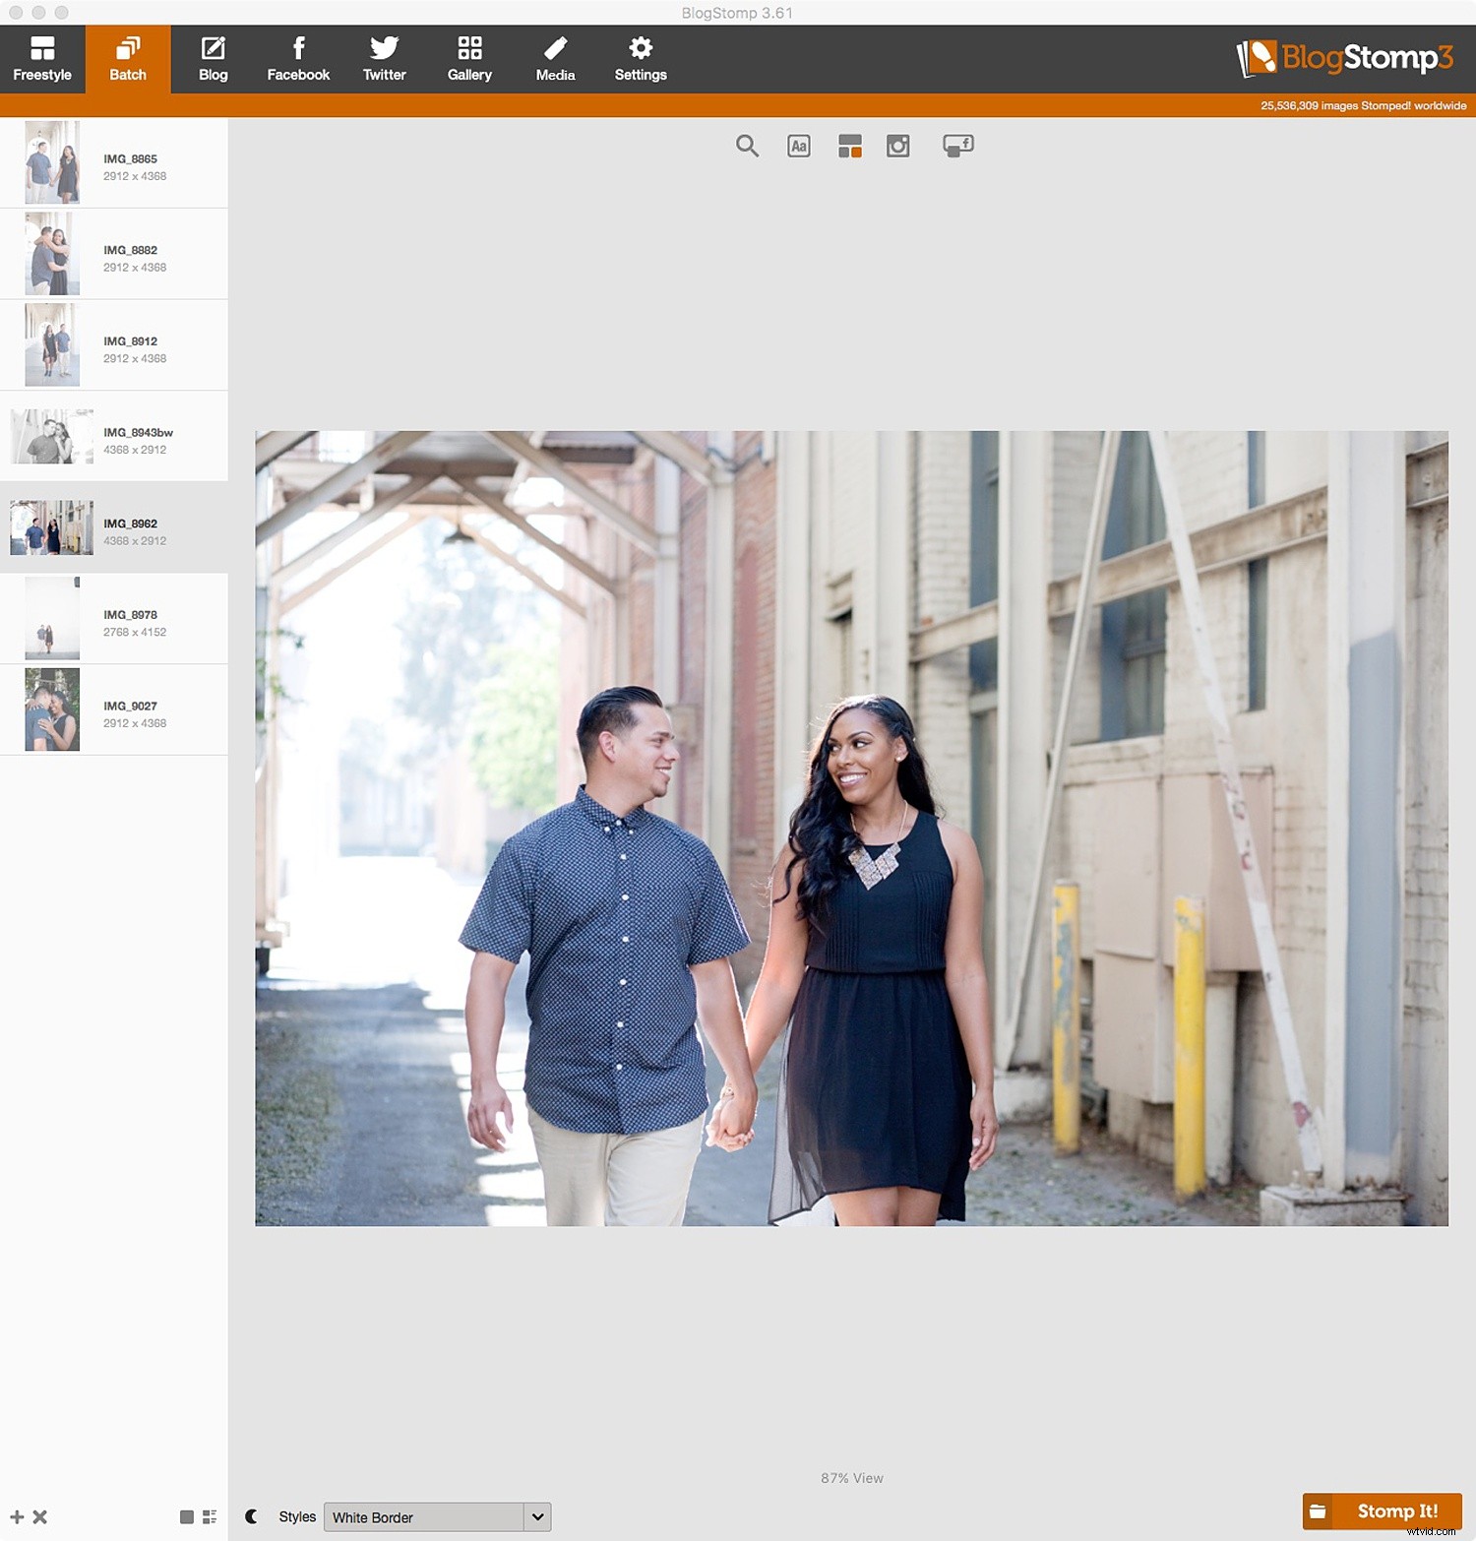The height and width of the screenshot is (1541, 1476).
Task: Open the Settings menu
Action: point(640,57)
